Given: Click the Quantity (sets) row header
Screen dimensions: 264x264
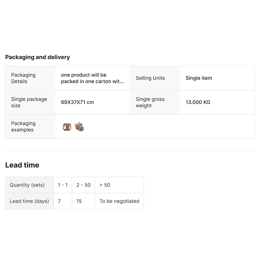Looking at the screenshot, I should [27, 185].
